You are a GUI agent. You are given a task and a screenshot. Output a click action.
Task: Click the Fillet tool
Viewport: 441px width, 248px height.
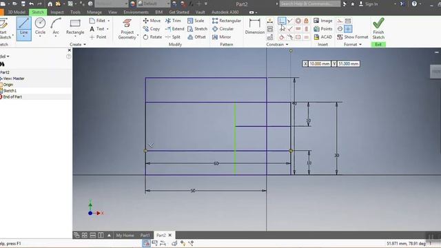click(x=97, y=21)
